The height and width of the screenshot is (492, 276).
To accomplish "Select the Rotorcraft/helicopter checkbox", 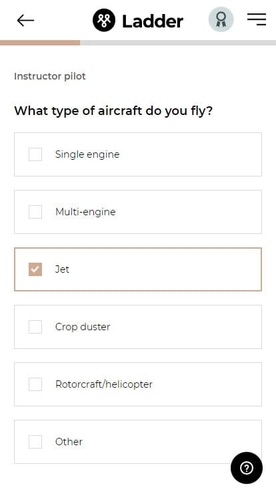I will point(35,384).
